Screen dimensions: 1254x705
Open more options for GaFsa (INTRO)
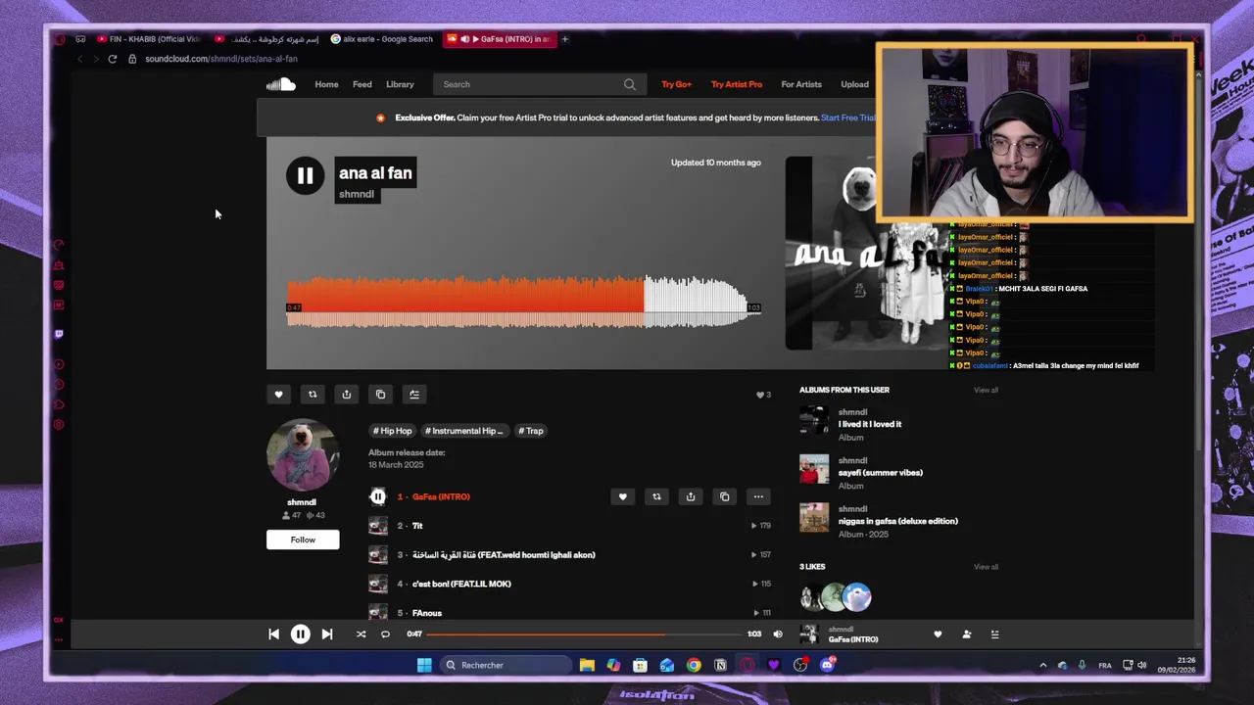point(758,496)
